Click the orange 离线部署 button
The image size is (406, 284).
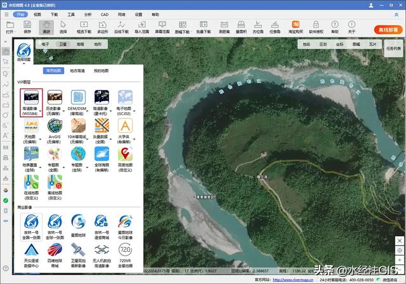tap(388, 30)
